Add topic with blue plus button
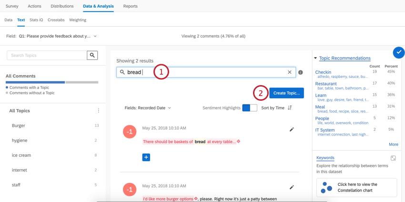This screenshot has height=202, width=405. (x=146, y=157)
